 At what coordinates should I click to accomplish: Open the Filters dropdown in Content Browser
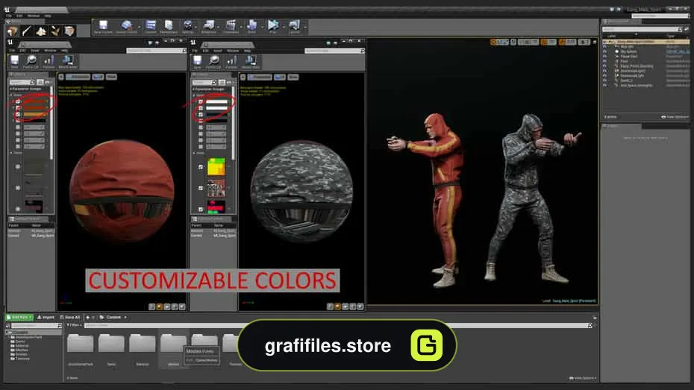click(x=74, y=325)
